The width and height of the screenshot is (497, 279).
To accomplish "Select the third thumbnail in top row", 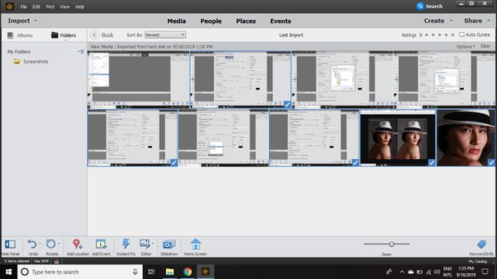I will [343, 79].
